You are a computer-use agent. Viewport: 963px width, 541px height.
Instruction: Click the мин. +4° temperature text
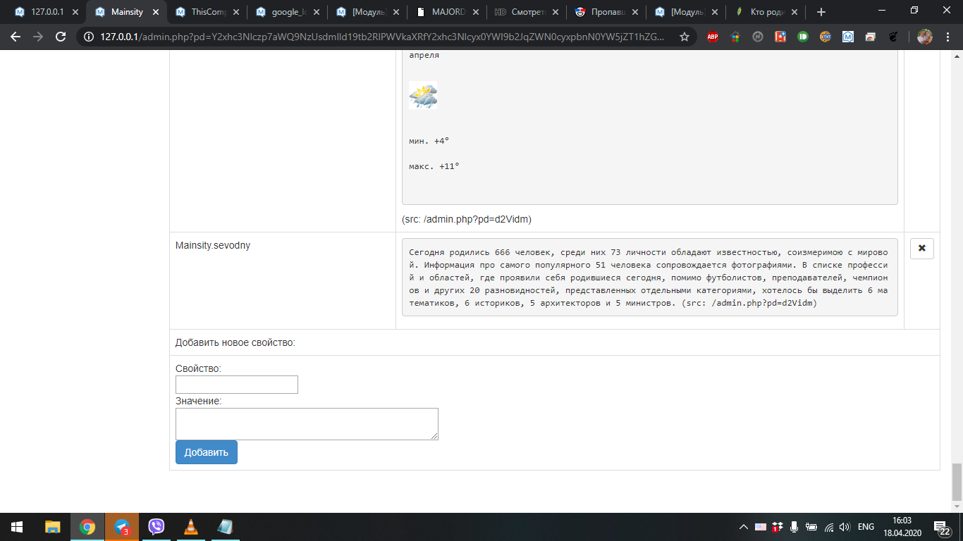[x=429, y=141]
